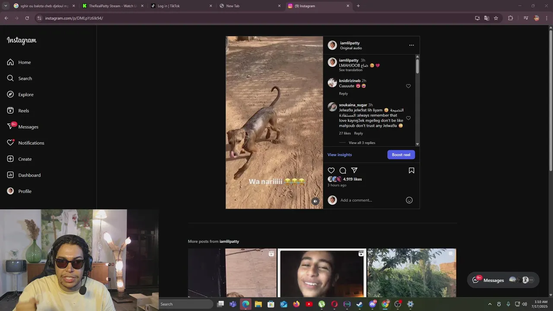View site information icon in address bar
Viewport: 553px width, 311px height.
pyautogui.click(x=39, y=18)
